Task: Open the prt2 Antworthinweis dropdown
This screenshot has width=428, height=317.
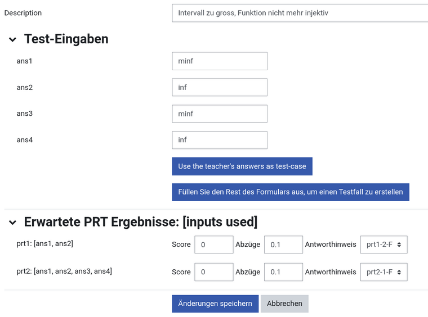Action: (384, 272)
